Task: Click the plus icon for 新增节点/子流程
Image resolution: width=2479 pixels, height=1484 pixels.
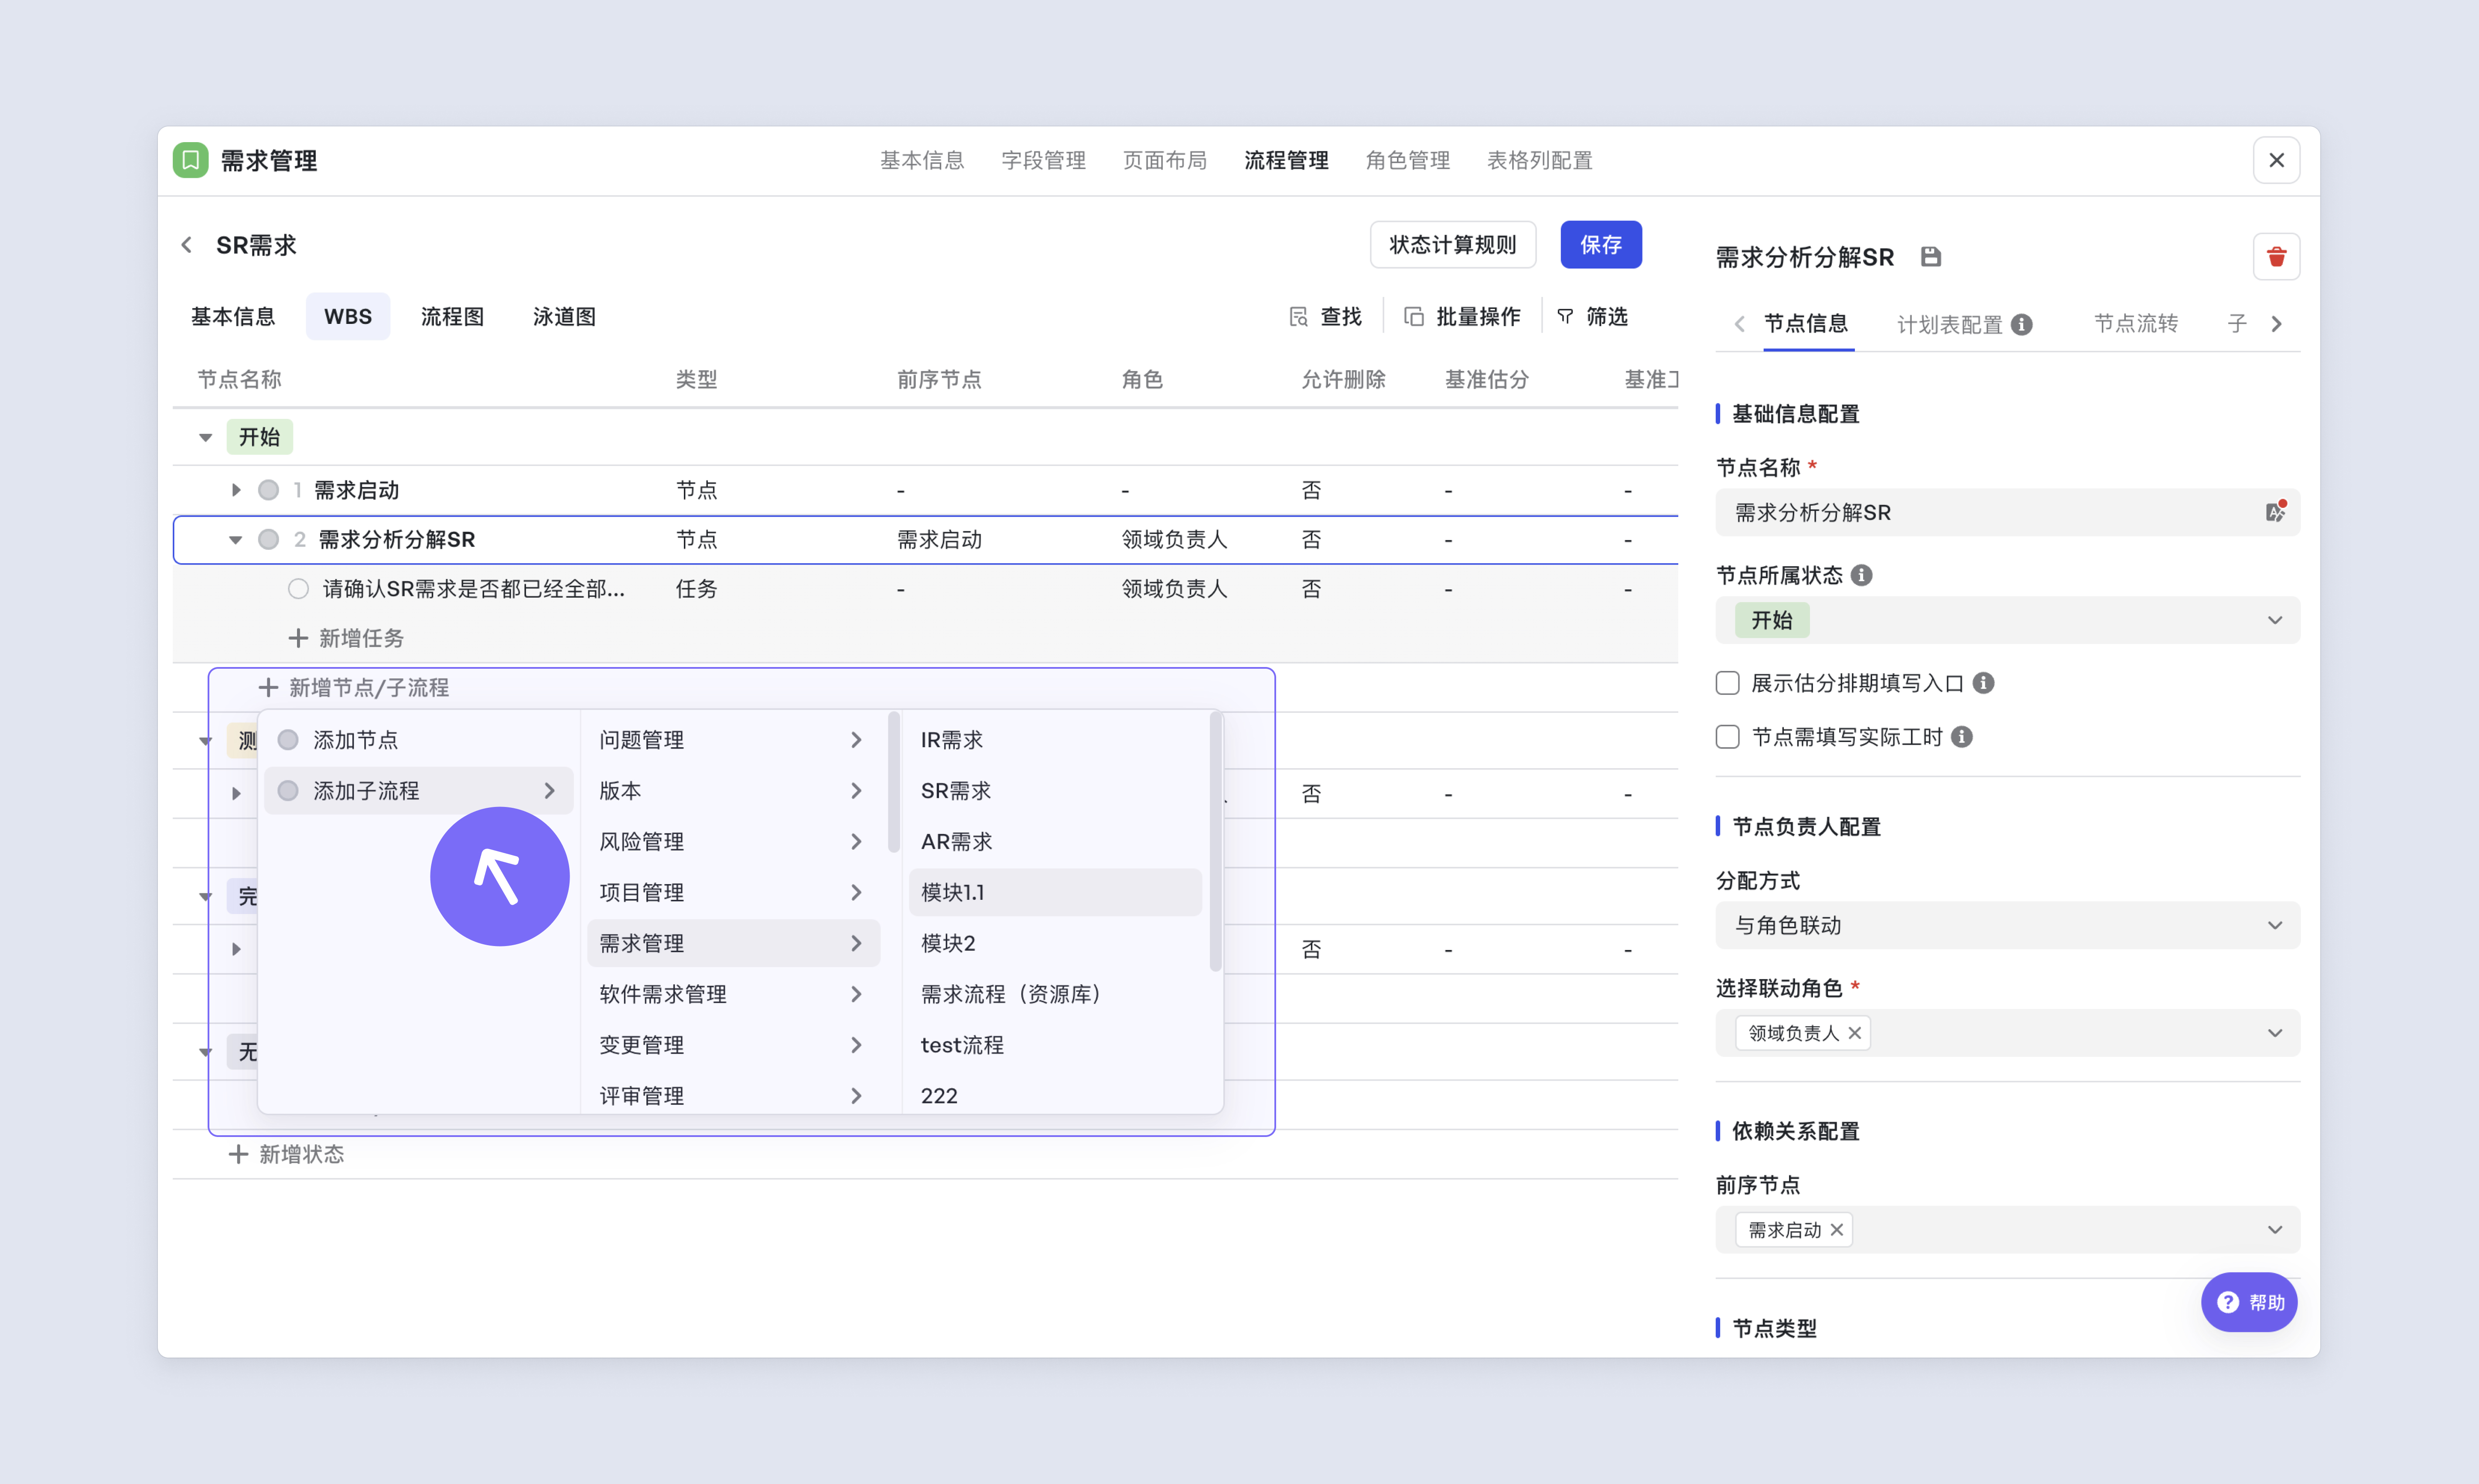Action: tap(268, 687)
